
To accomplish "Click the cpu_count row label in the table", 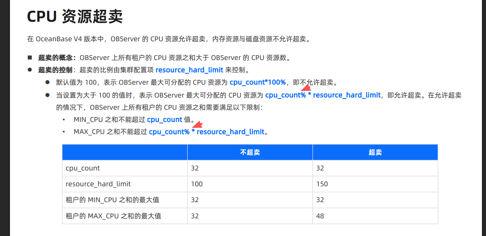I will coord(83,168).
